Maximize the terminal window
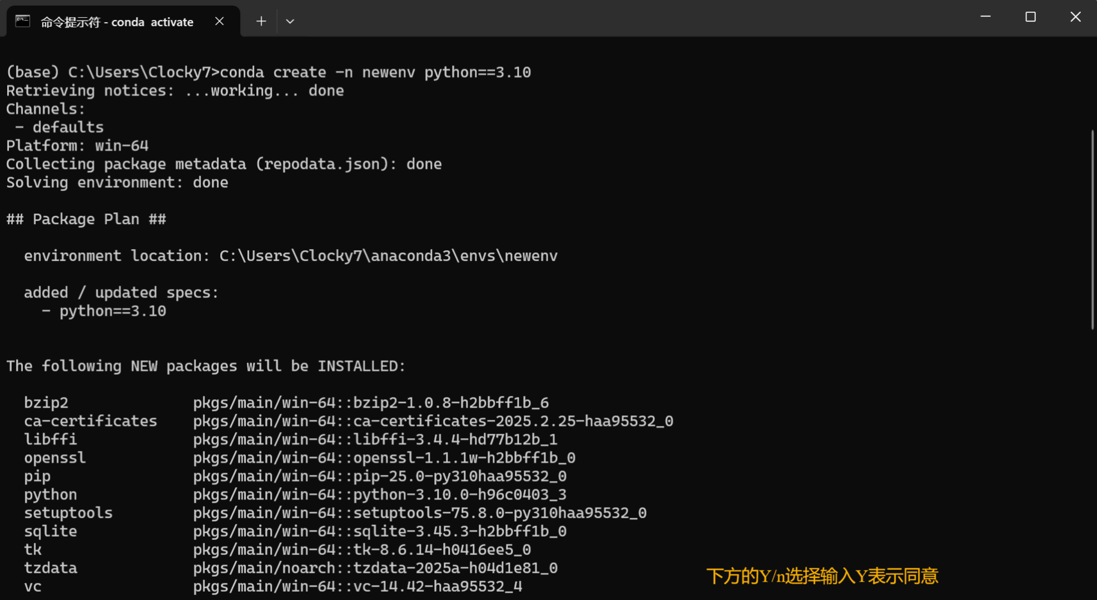The width and height of the screenshot is (1097, 600). click(x=1030, y=17)
